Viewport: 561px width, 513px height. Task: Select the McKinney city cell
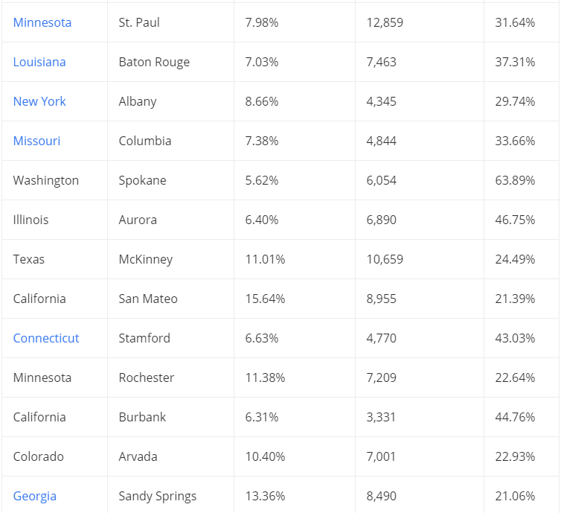coord(170,259)
